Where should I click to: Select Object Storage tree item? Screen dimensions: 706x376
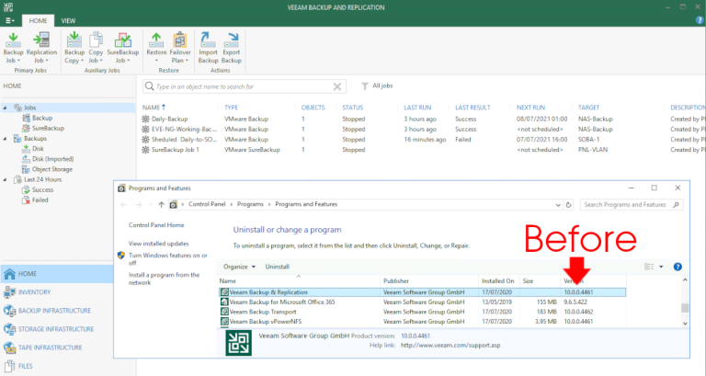(52, 169)
